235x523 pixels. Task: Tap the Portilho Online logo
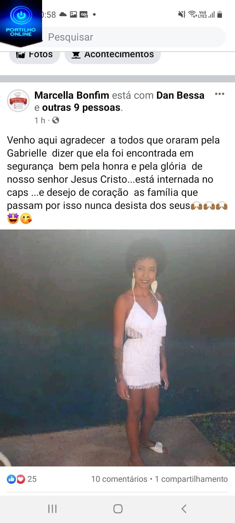pyautogui.click(x=21, y=22)
